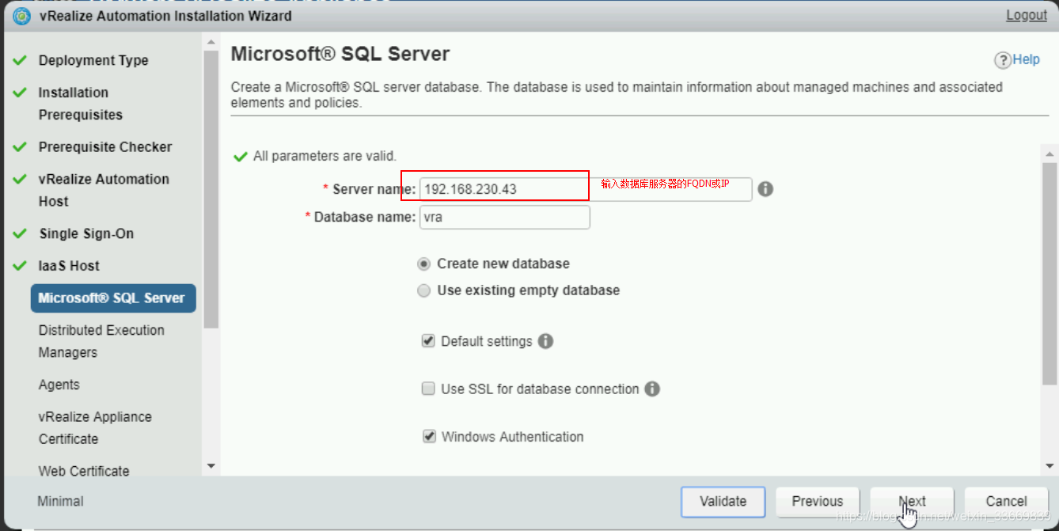Go to vRealize Automation Host step
The width and height of the screenshot is (1059, 531).
pyautogui.click(x=104, y=190)
